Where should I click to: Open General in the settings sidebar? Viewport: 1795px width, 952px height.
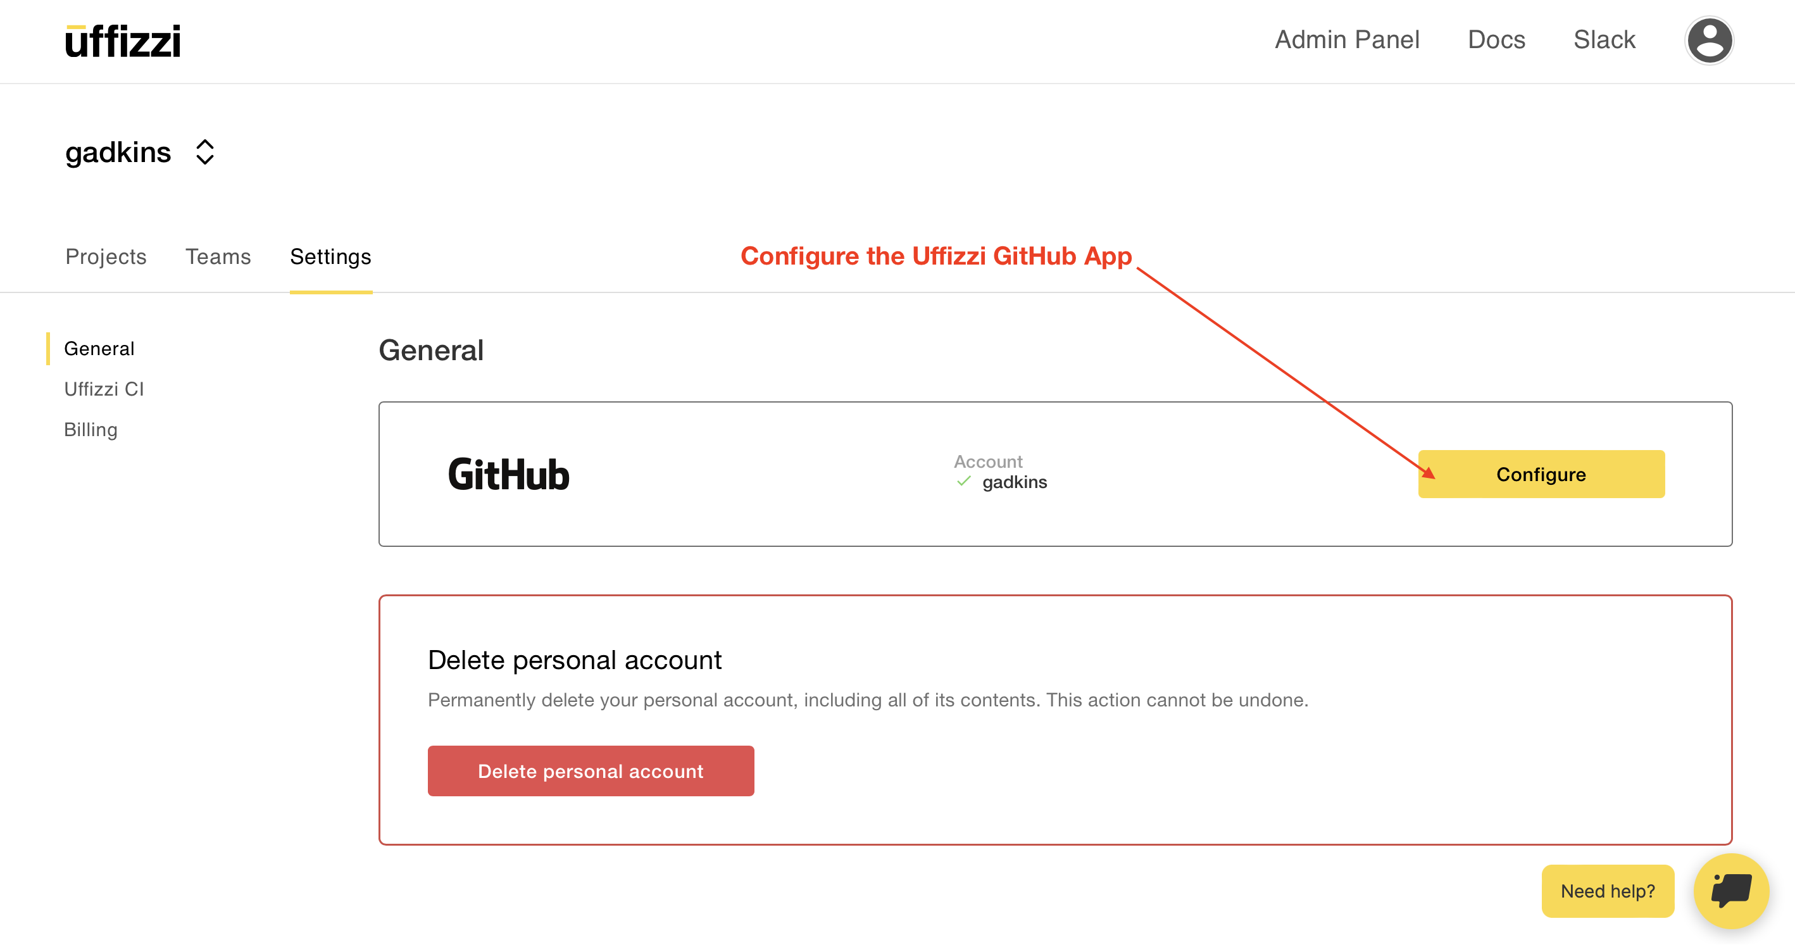[99, 349]
